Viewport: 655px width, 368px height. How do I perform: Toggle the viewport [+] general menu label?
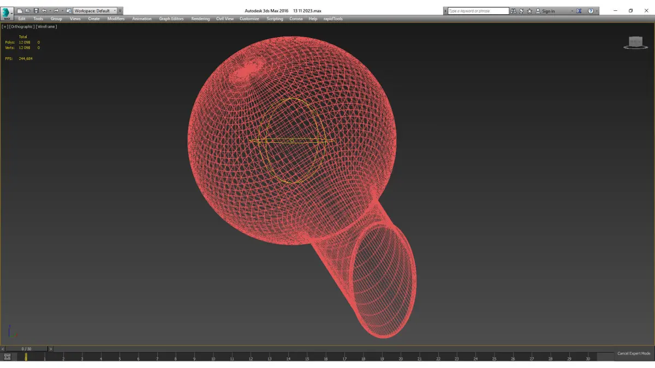click(x=5, y=26)
